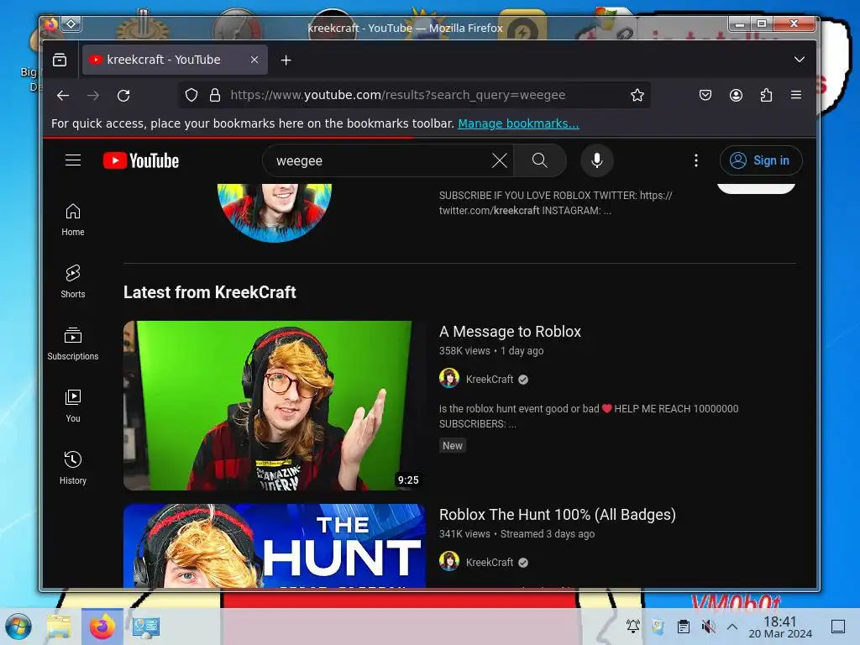Click the YouTube logo
860x645 pixels.
click(141, 160)
